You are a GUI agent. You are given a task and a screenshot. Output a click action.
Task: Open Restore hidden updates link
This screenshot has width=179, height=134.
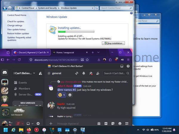point(18,33)
